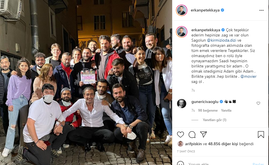Like gunericivaoglu's comment with the small heart
The height and width of the screenshot is (165, 269).
point(258,103)
